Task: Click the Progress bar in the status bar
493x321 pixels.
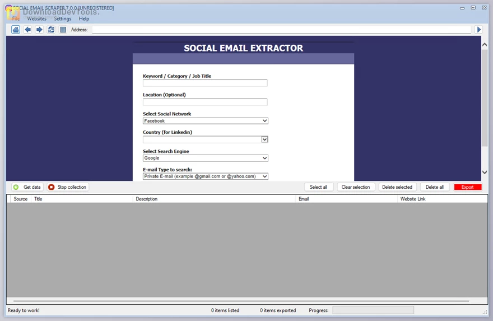Action: tap(373, 310)
